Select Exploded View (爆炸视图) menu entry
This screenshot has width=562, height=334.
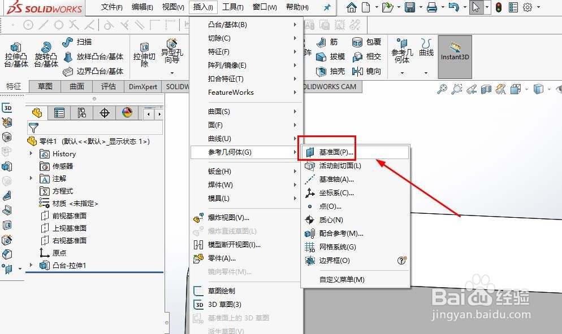click(x=247, y=217)
